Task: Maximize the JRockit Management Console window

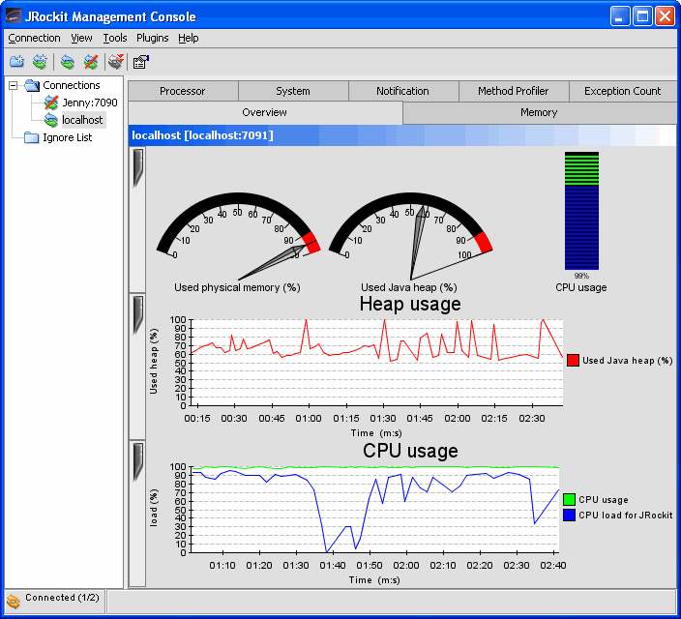Action: [642, 16]
